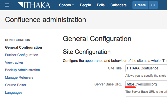Open the hamburger sidebar menu icon
The image size is (167, 97).
[x=7, y=5]
